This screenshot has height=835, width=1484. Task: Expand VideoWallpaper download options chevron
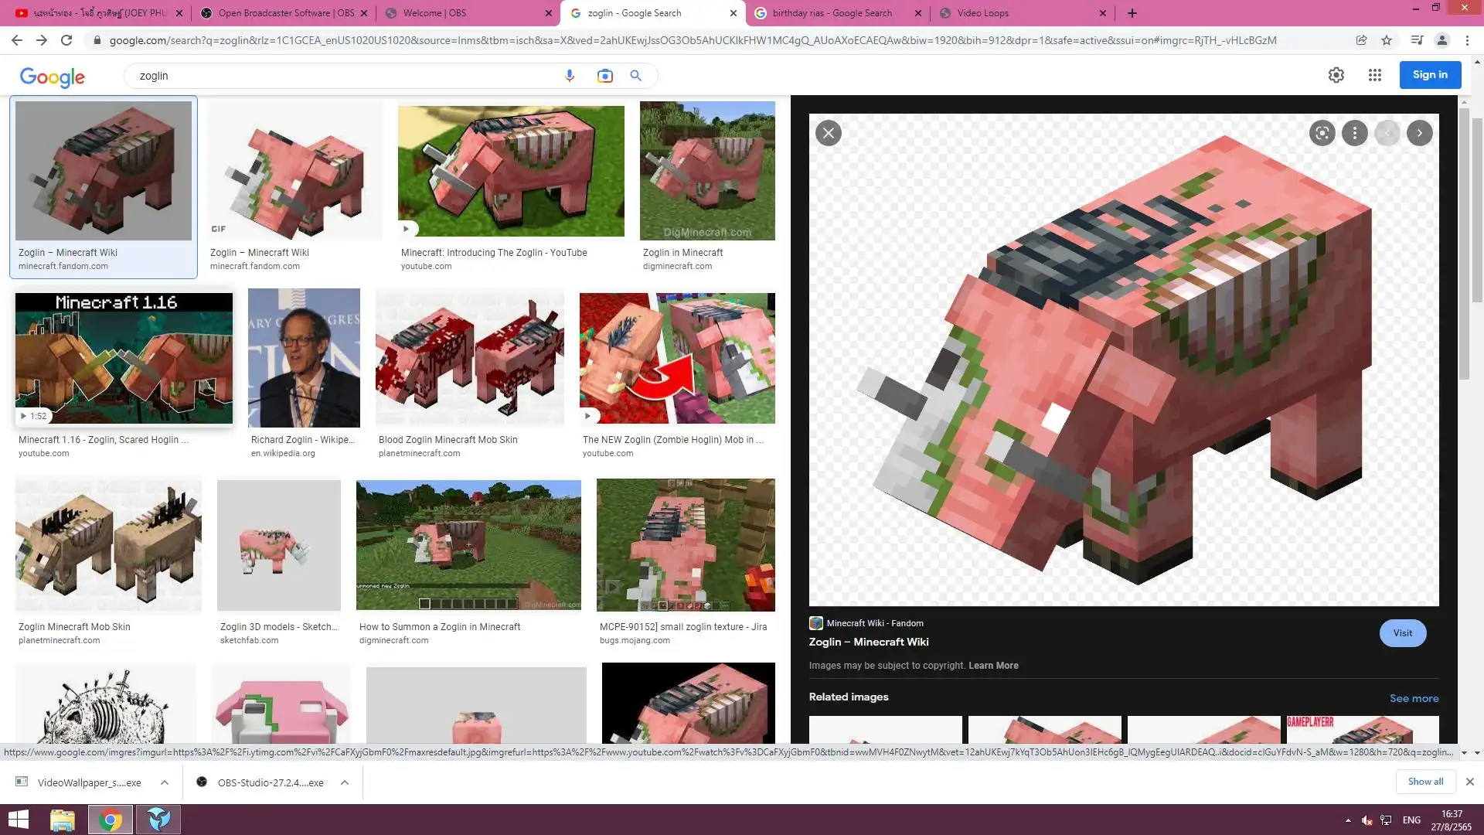165,782
